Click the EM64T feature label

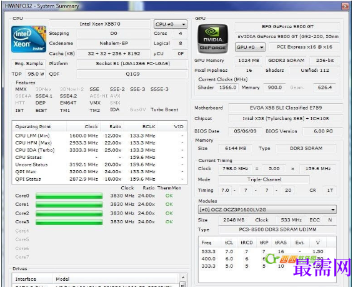coord(68,103)
